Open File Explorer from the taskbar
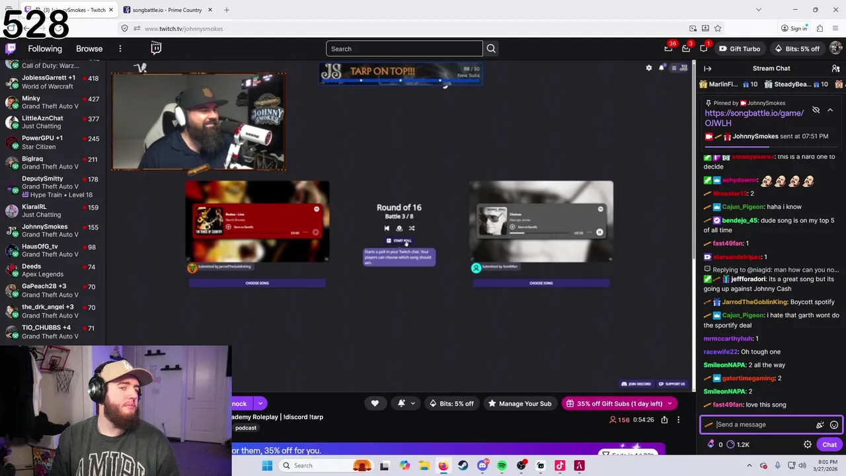Screen dimensions: 846x476 point(424,465)
